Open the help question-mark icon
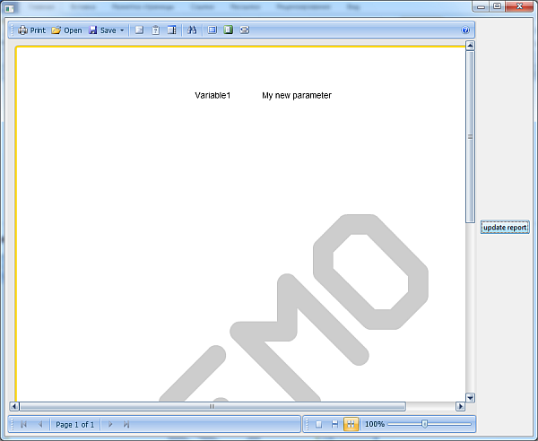Image resolution: width=538 pixels, height=441 pixels. tap(465, 30)
